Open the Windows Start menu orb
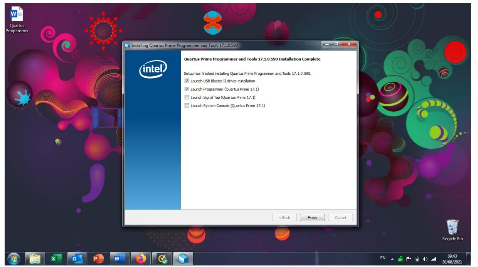This screenshot has height=267, width=478. click(13, 259)
